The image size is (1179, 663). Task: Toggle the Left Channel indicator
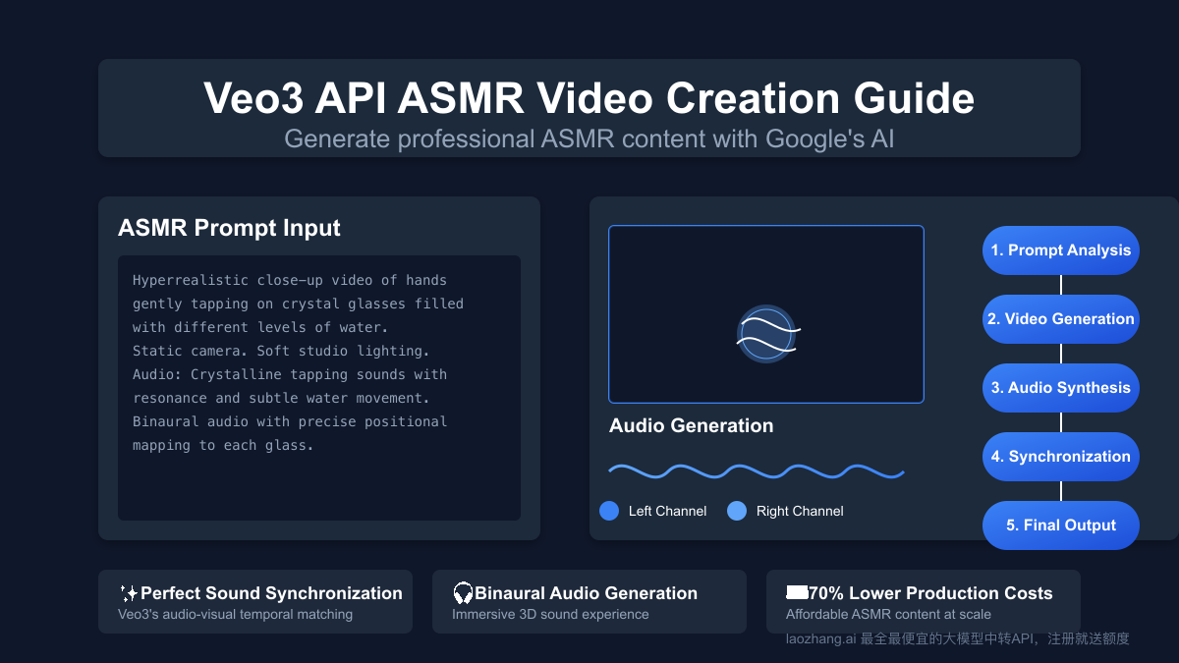click(x=609, y=511)
